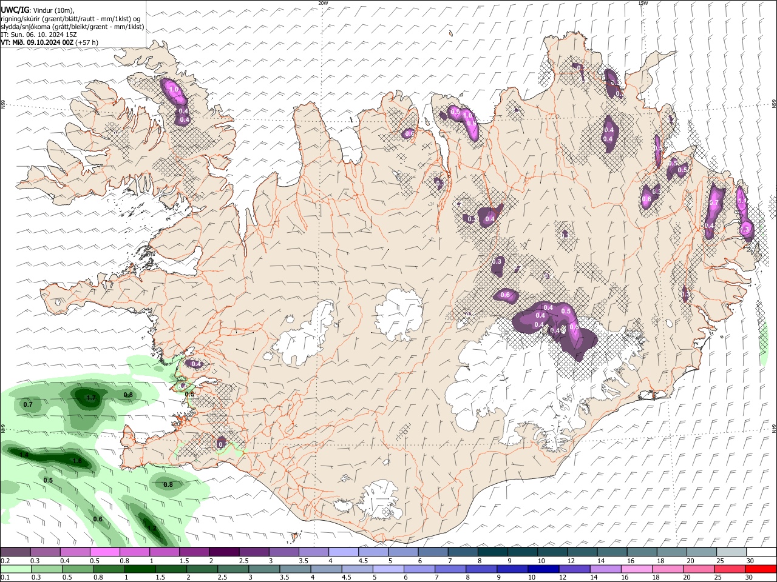
Task: Click the bright red swatch labeled 30
Action: pyautogui.click(x=761, y=569)
